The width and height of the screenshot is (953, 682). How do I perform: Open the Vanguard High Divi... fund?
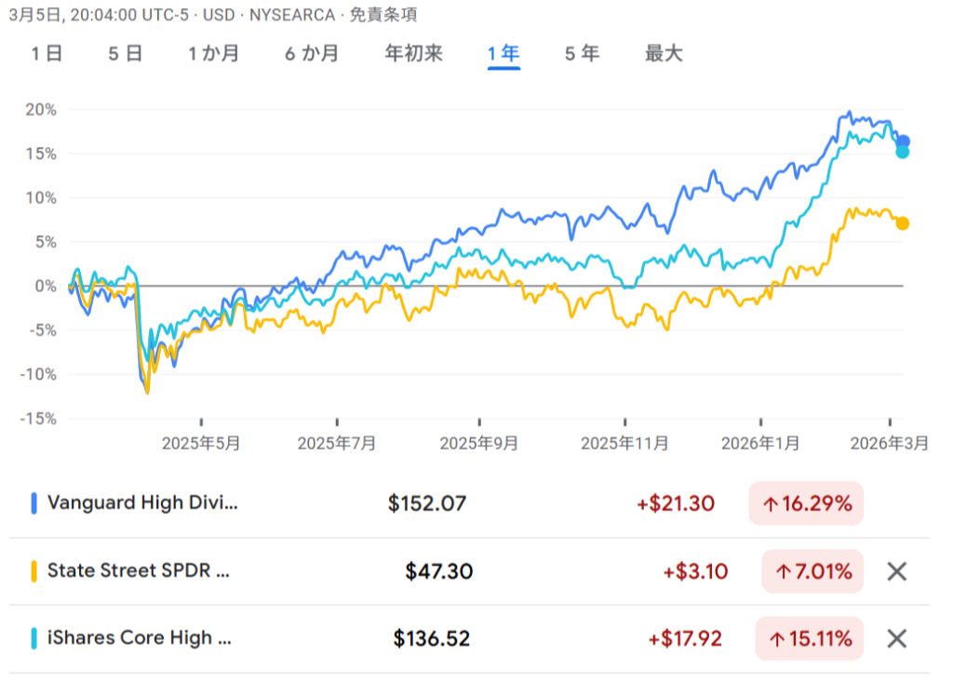[x=142, y=504]
